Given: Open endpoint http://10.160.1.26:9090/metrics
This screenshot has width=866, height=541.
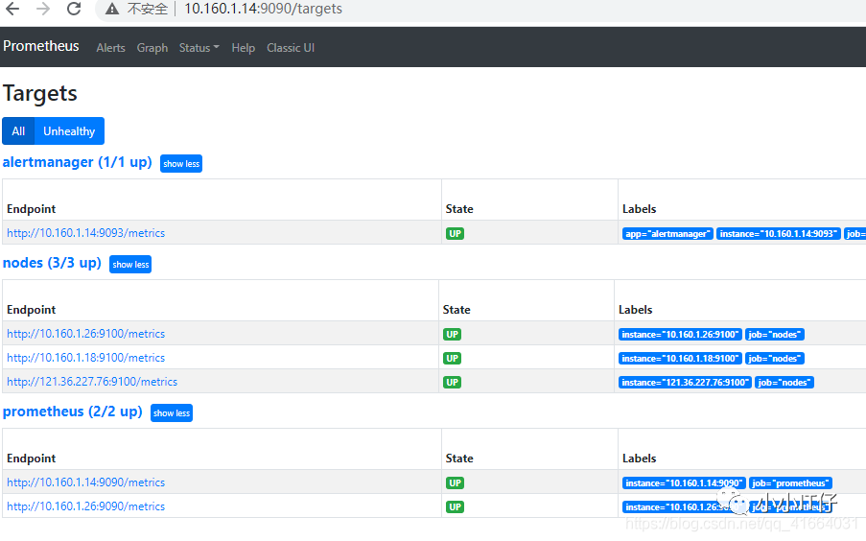Looking at the screenshot, I should click(85, 506).
